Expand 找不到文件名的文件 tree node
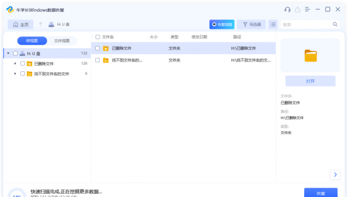 coord(15,73)
